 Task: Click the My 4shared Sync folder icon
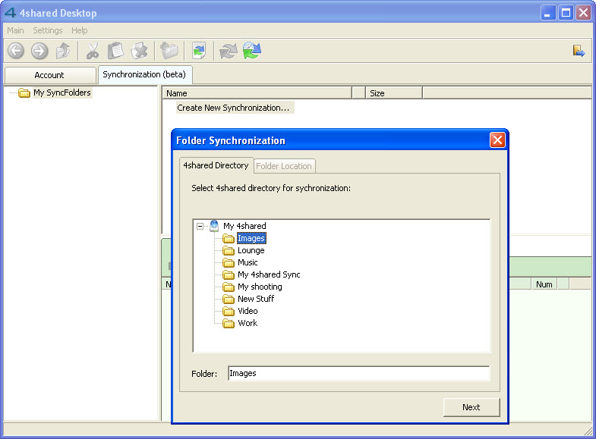tap(229, 274)
